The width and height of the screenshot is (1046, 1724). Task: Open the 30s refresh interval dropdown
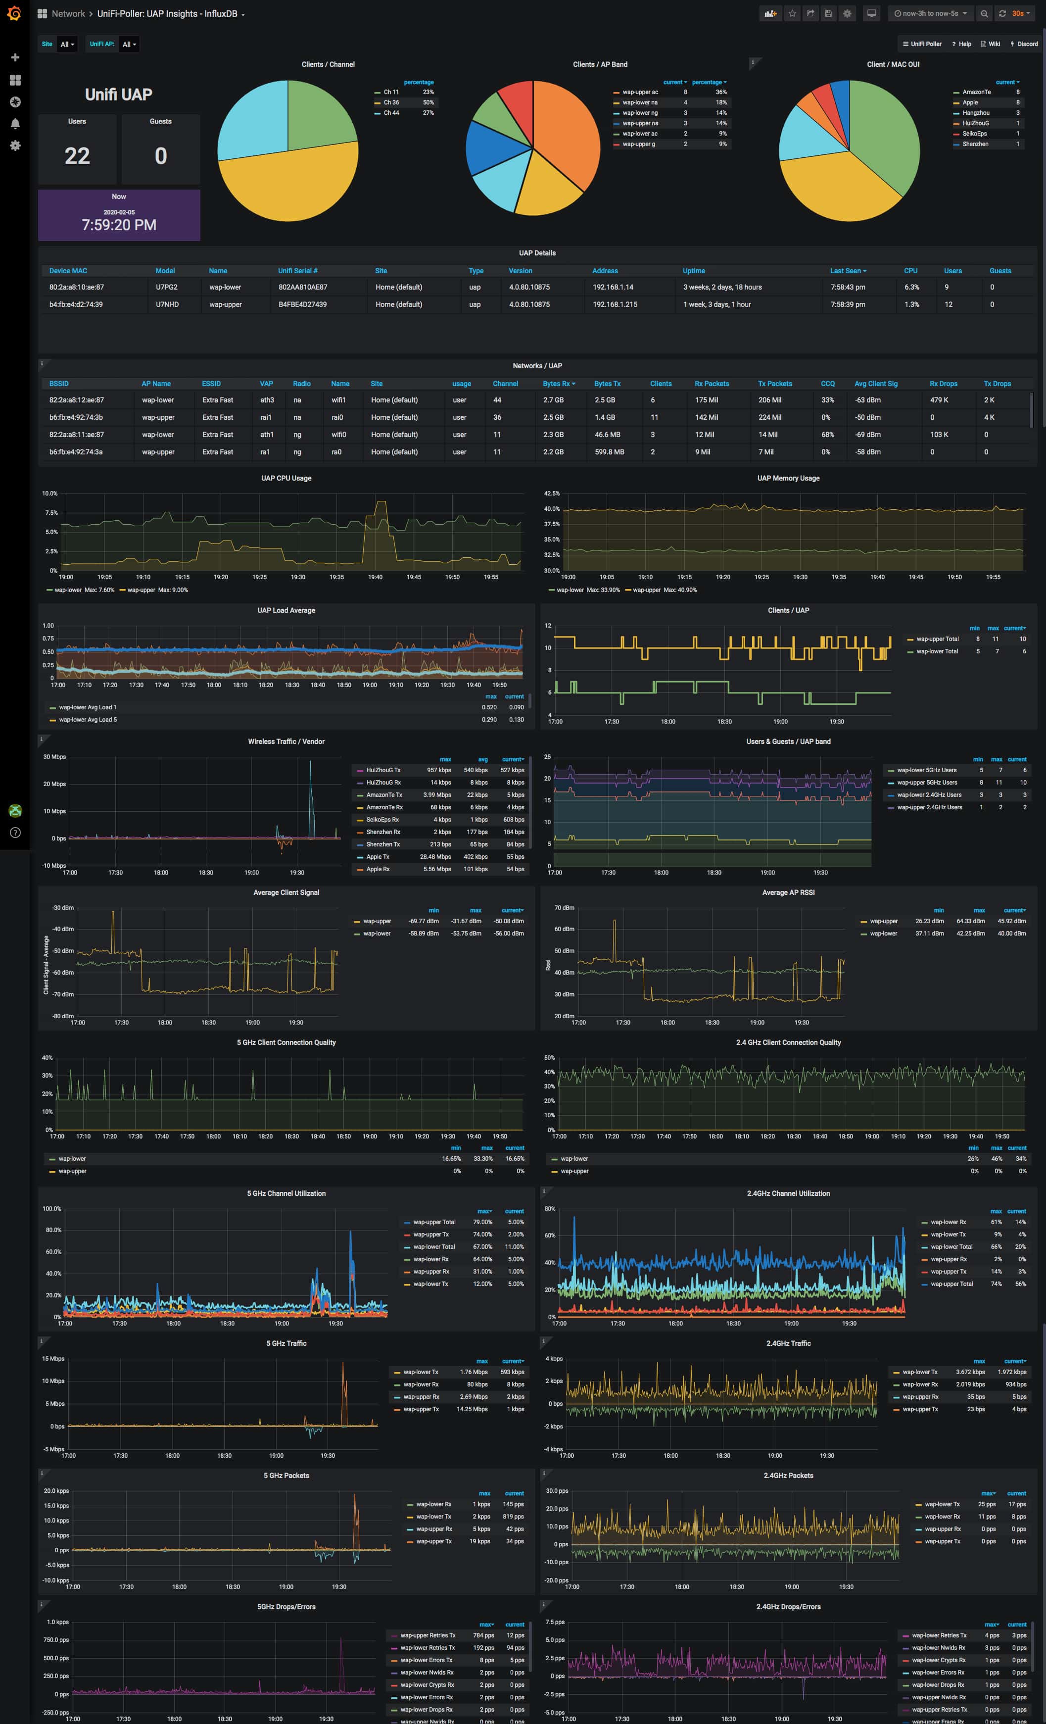coord(1021,13)
